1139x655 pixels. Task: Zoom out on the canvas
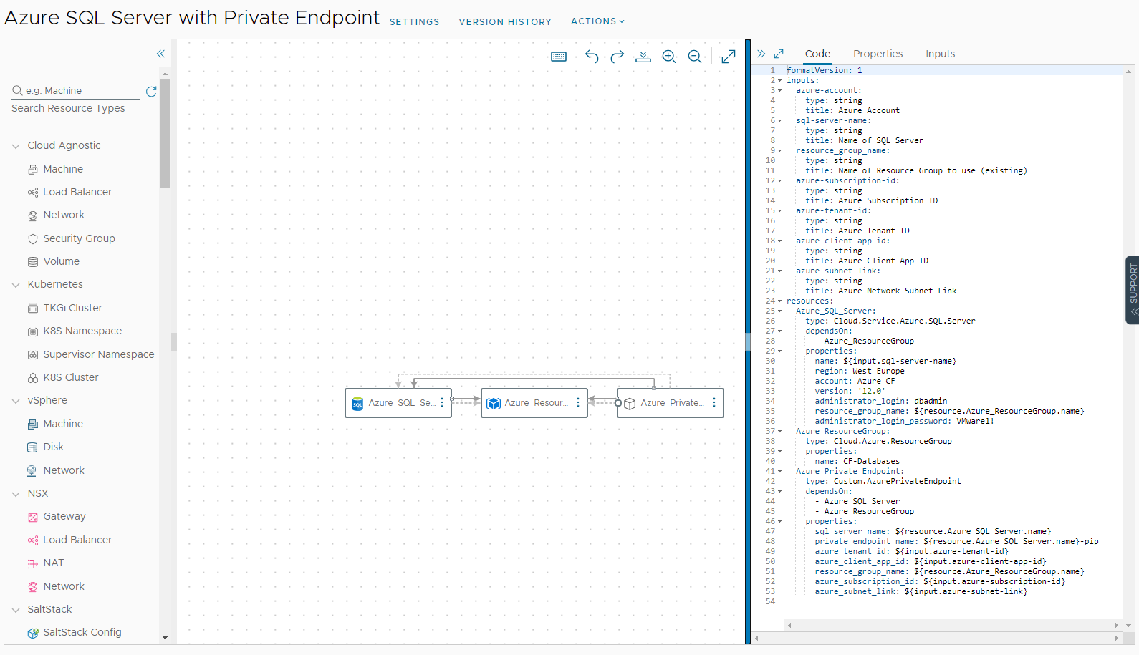pyautogui.click(x=695, y=57)
